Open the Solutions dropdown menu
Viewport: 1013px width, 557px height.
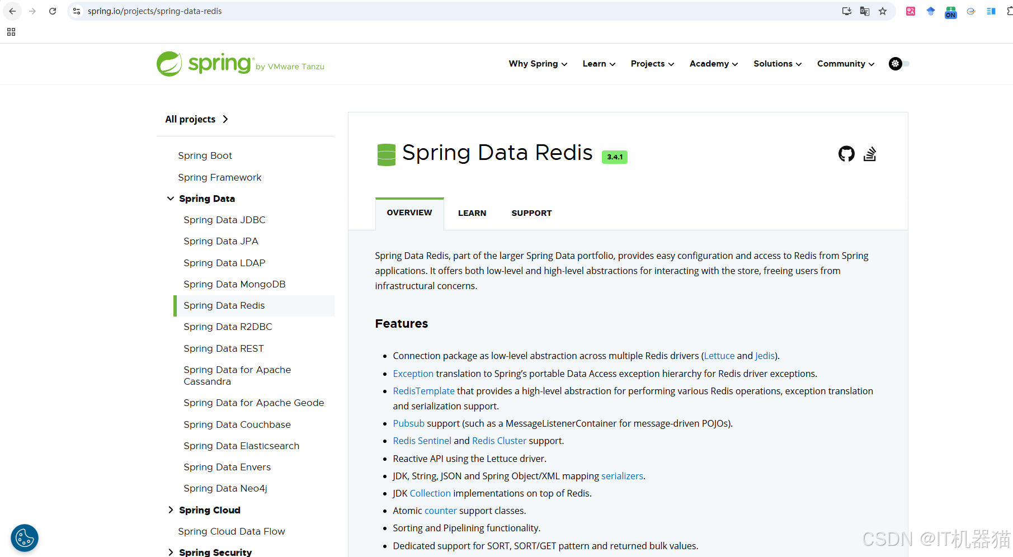778,64
